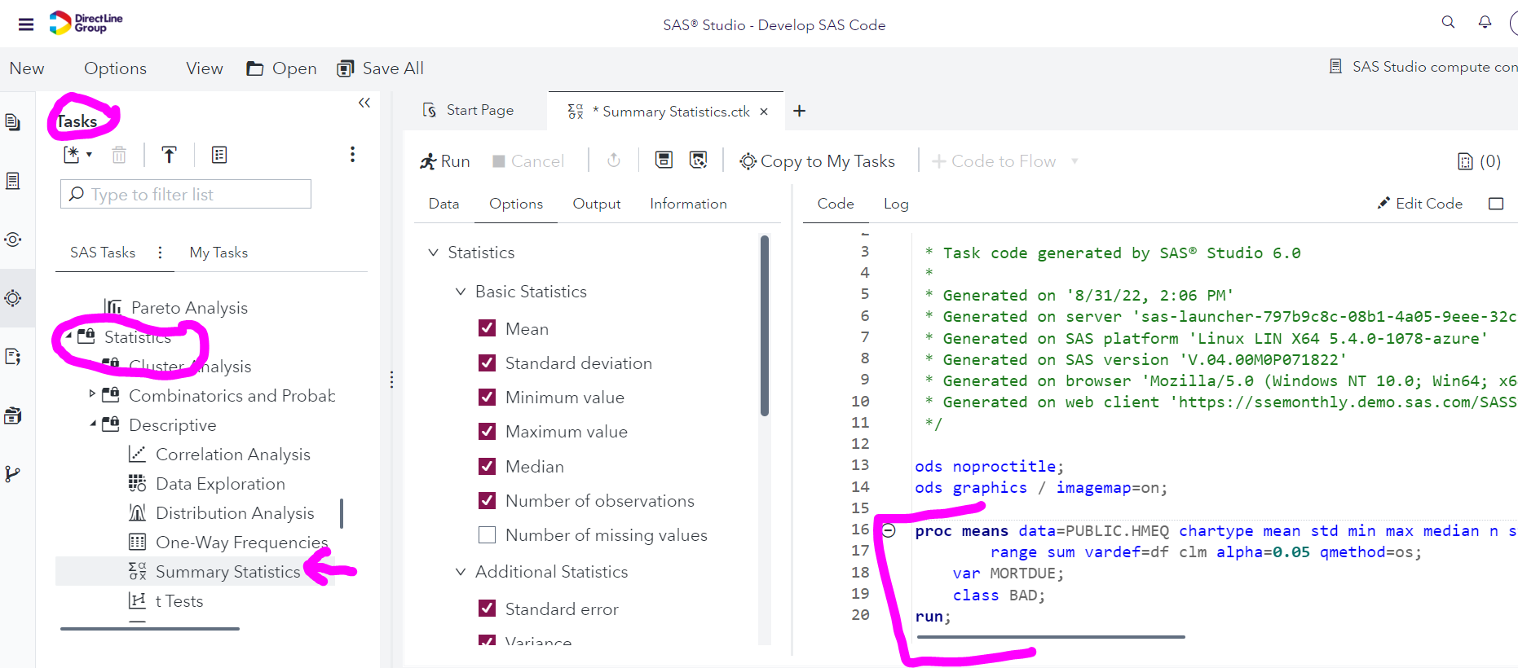This screenshot has height=668, width=1518.
Task: Uncheck the Median checkbox
Action: click(x=488, y=466)
